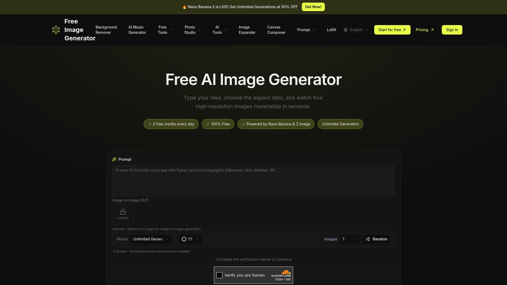
Task: Click the fire emoji in the banner
Action: [x=184, y=7]
